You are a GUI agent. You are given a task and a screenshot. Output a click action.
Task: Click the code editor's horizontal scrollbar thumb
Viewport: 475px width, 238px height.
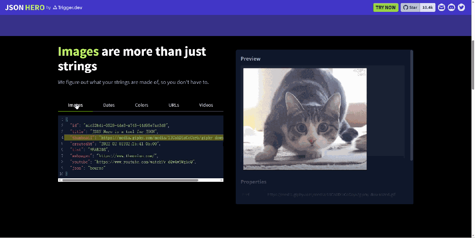130,180
